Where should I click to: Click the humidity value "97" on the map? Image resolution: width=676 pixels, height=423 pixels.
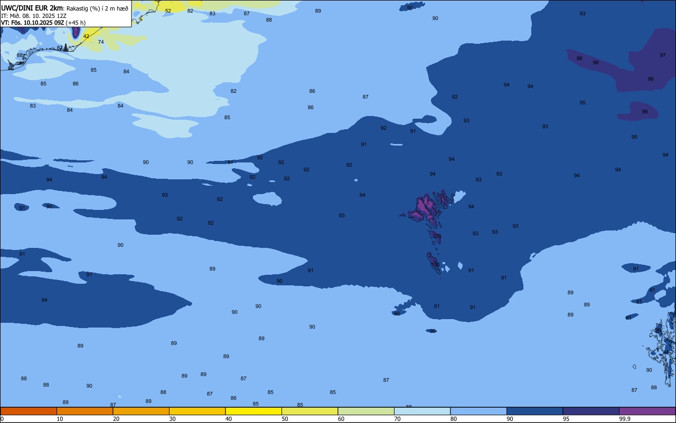pyautogui.click(x=663, y=55)
